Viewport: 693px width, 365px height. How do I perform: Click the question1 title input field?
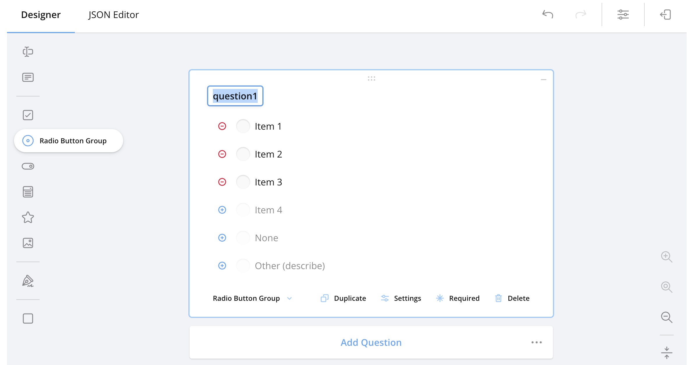[235, 96]
